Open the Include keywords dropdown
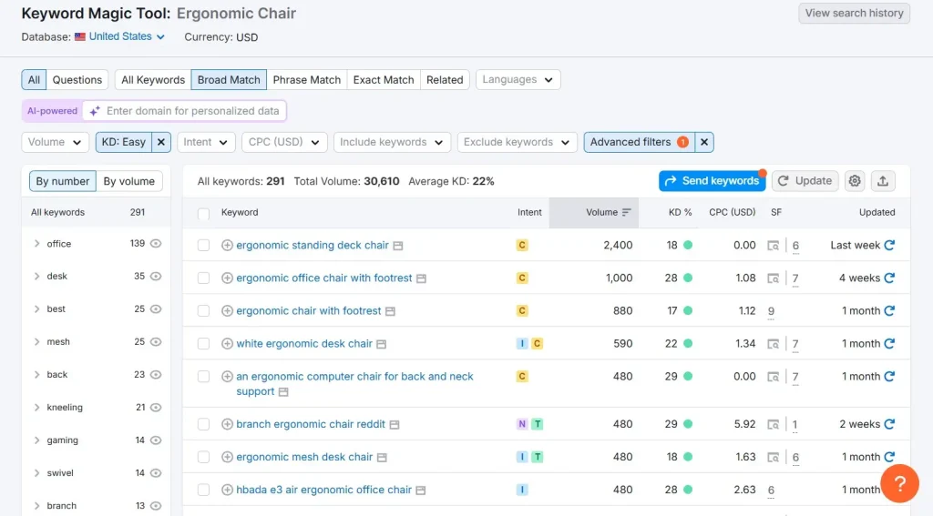The width and height of the screenshot is (933, 516). pyautogui.click(x=392, y=142)
